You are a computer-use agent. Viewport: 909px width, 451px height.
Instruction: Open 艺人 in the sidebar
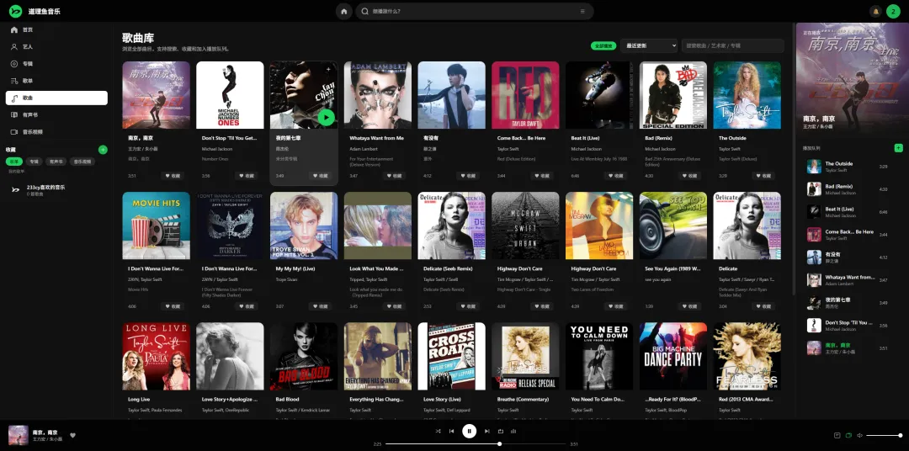[x=56, y=46]
